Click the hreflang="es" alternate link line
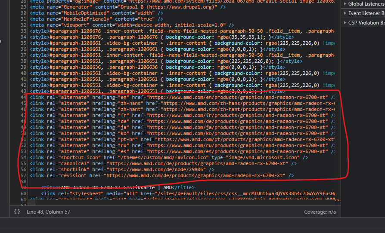 click(182, 151)
